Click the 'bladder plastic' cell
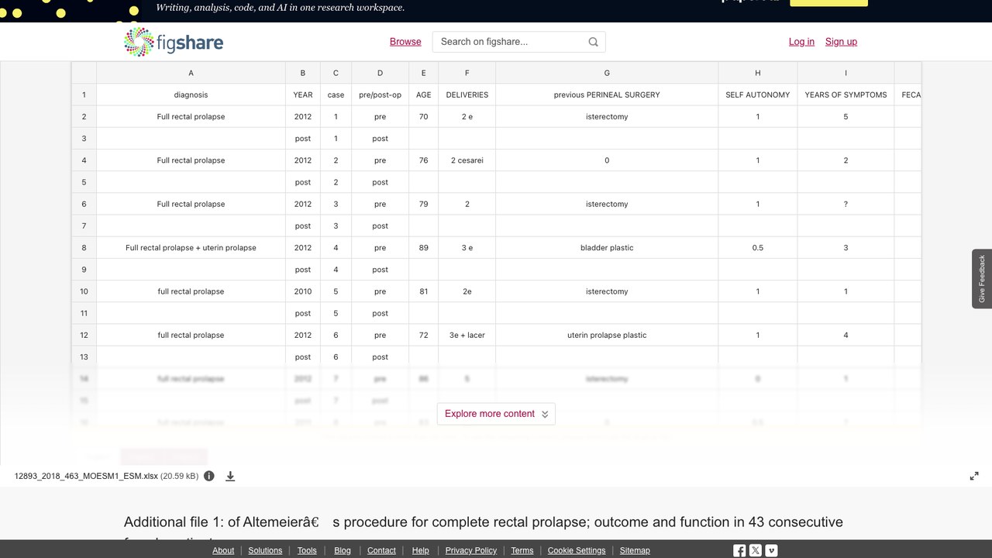992x558 pixels. pos(607,248)
